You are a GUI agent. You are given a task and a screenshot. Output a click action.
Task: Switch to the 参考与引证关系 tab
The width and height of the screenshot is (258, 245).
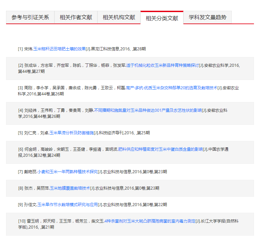tap(30, 17)
